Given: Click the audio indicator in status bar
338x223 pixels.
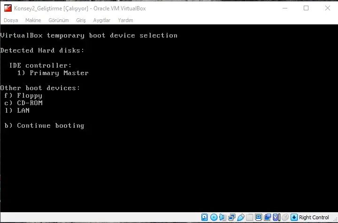Looking at the screenshot, I should pyautogui.click(x=223, y=217).
